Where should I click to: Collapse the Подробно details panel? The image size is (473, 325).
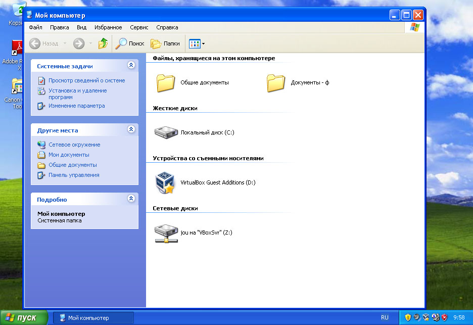click(x=131, y=199)
